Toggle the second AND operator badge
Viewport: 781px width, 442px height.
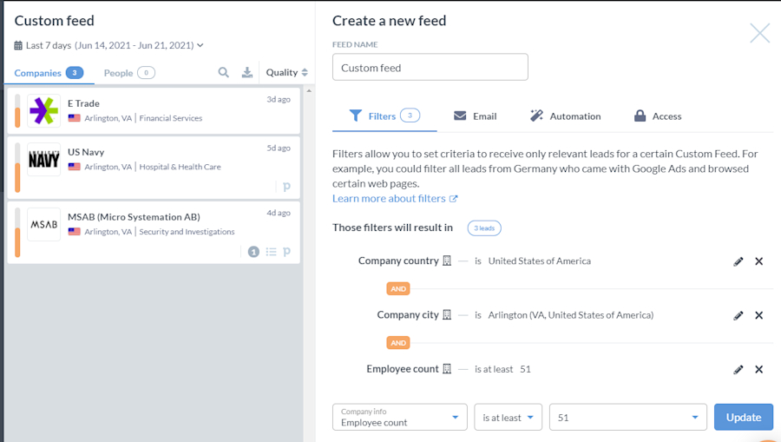(x=398, y=343)
